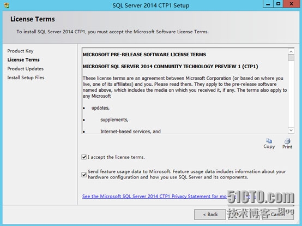Screen dimensions: 302x226
Task: Select the Product Key step in sidebar
Action: [x=20, y=51]
